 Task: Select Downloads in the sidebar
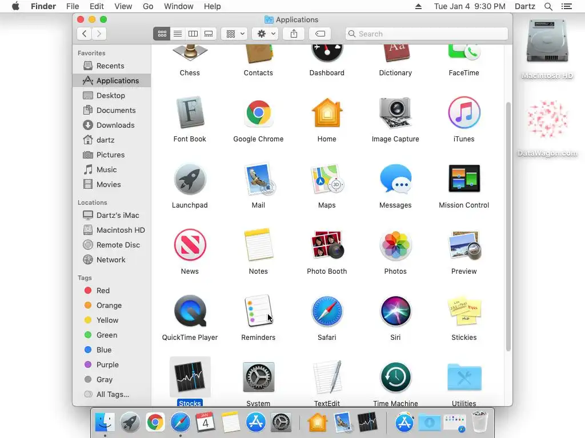click(x=112, y=125)
